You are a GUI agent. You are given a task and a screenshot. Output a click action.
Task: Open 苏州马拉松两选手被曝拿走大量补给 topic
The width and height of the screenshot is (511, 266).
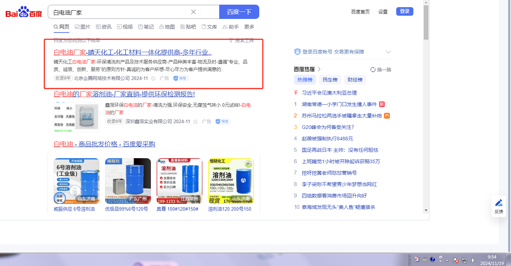342,116
